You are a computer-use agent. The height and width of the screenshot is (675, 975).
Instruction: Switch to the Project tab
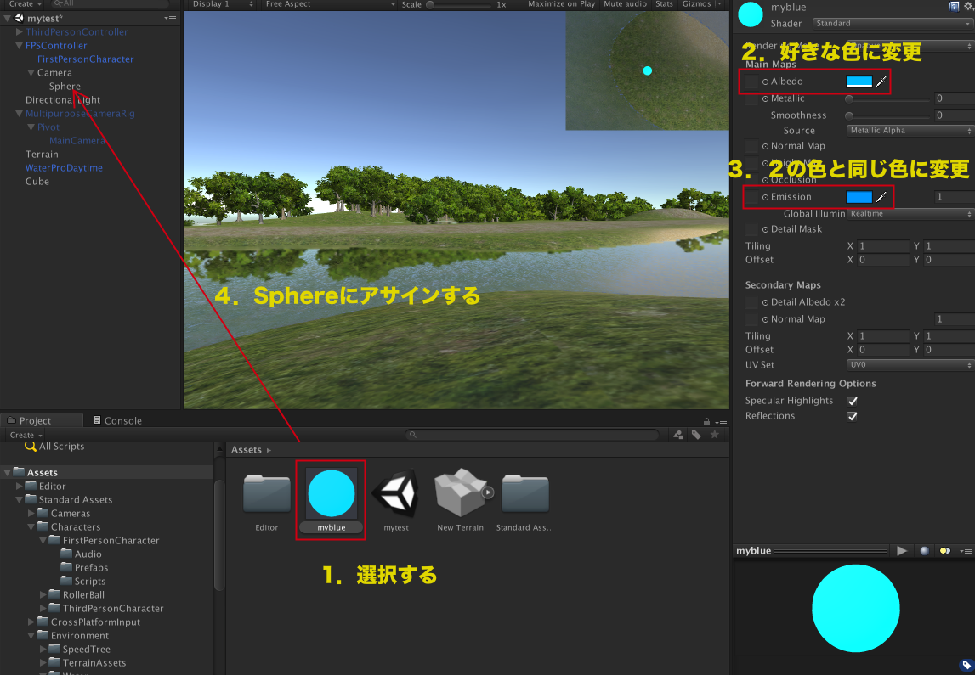pos(42,420)
